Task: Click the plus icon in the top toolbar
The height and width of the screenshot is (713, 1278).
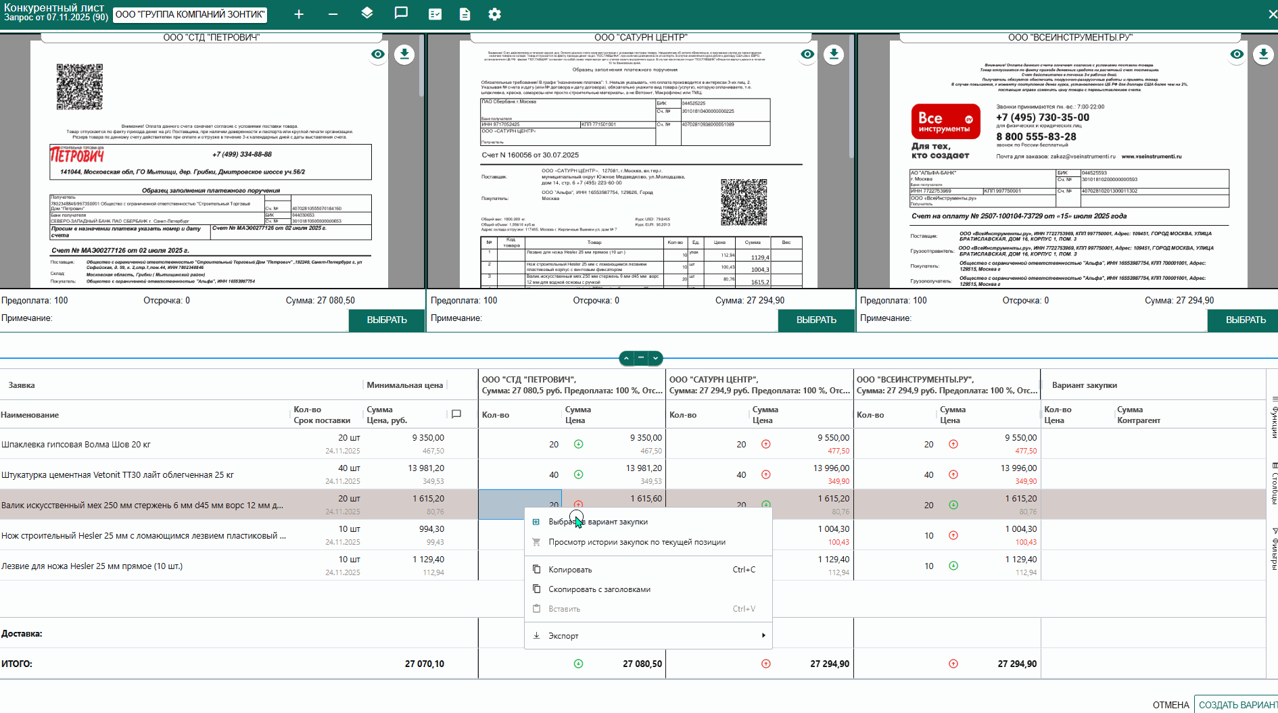Action: click(299, 14)
